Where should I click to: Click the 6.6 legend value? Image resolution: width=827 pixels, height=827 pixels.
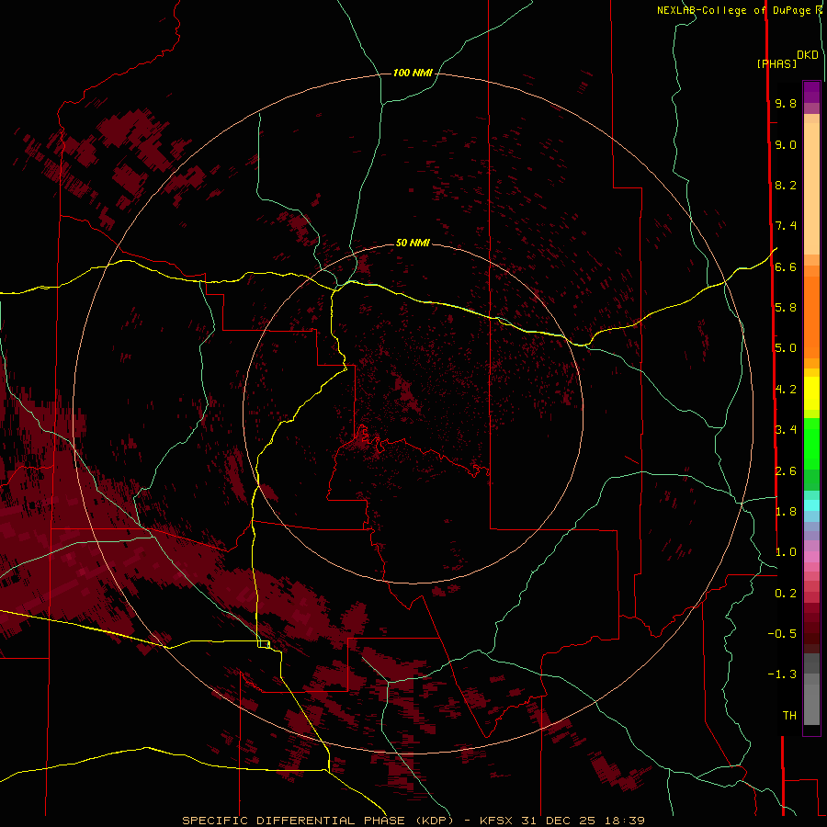pyautogui.click(x=786, y=266)
